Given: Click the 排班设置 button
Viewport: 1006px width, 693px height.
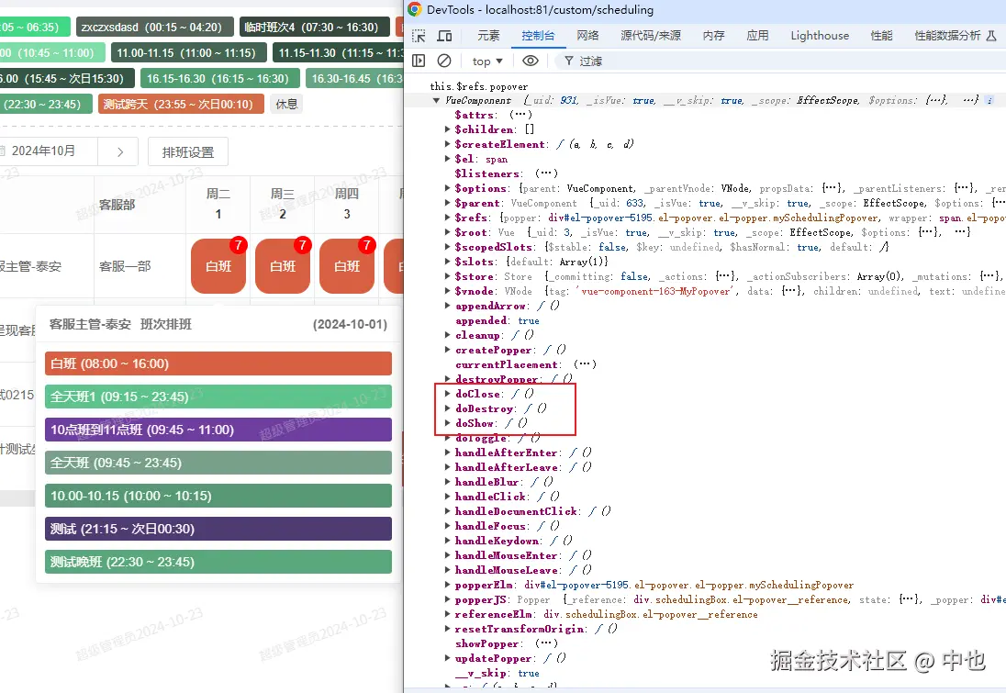Looking at the screenshot, I should (188, 152).
